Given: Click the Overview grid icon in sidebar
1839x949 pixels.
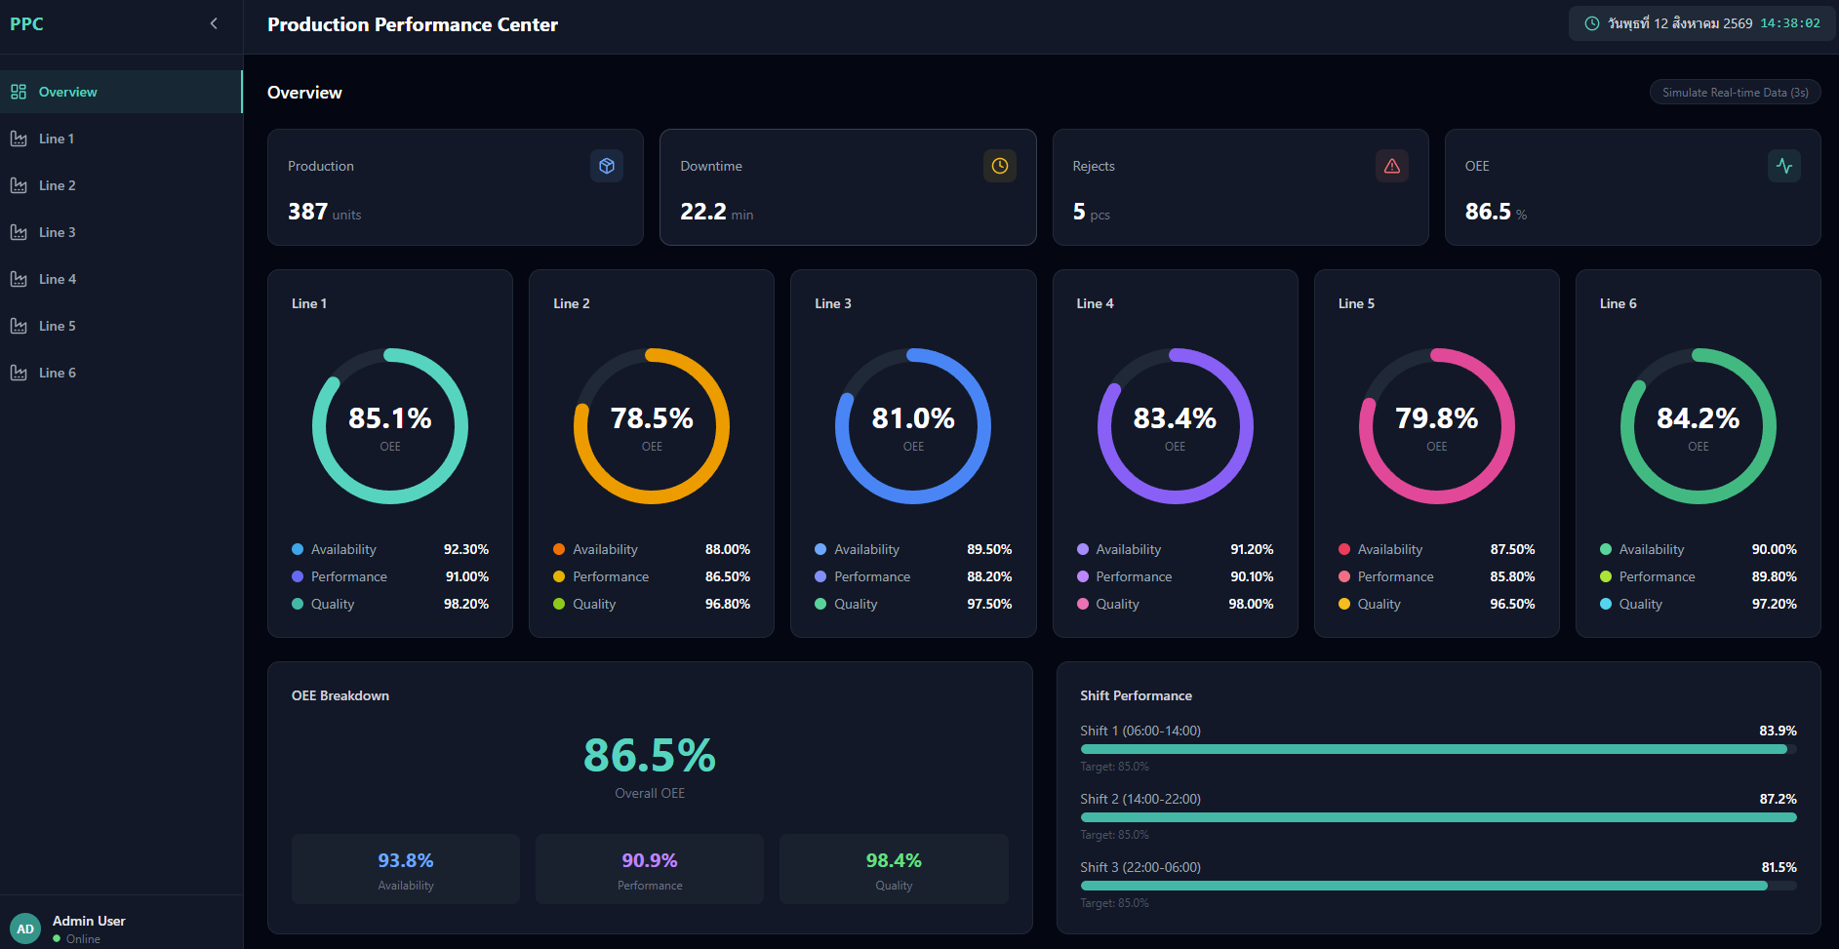Looking at the screenshot, I should click(19, 92).
